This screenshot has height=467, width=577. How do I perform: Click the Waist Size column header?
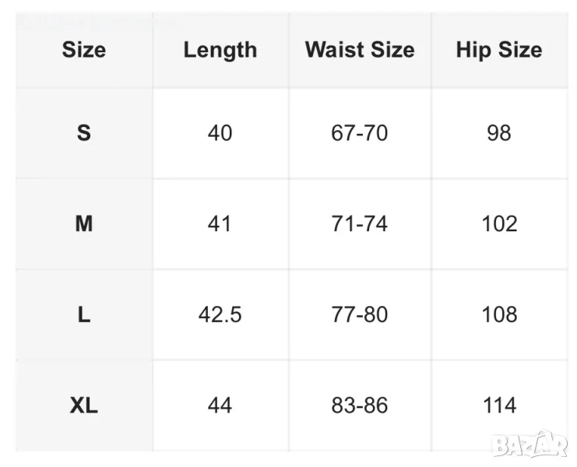(360, 50)
